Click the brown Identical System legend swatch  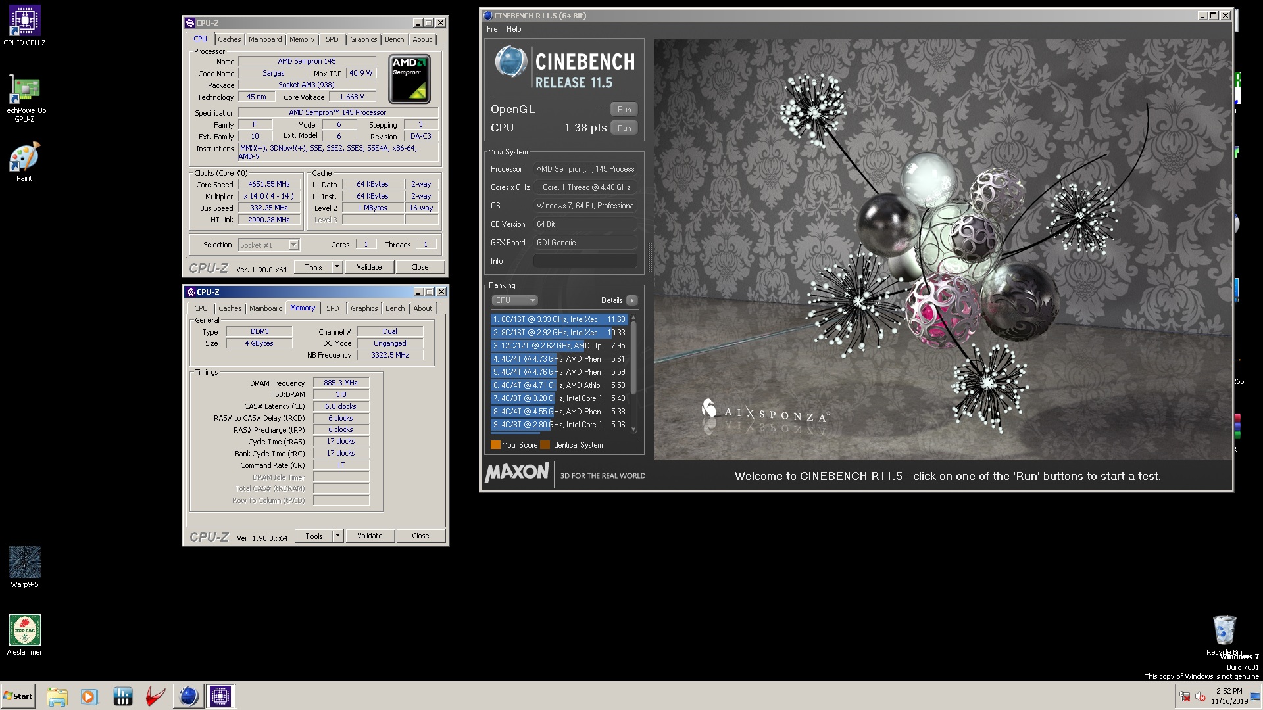545,445
